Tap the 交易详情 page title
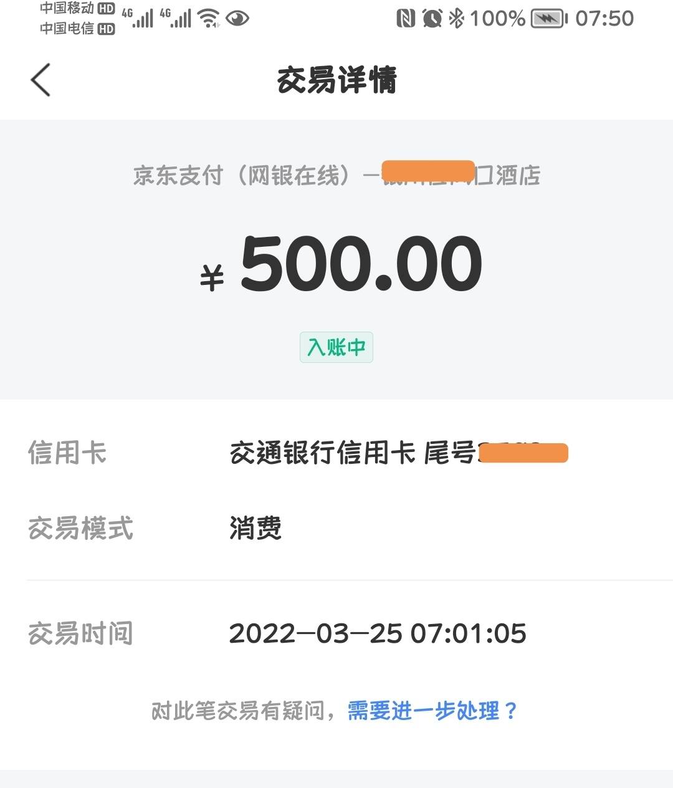The image size is (673, 788). 336,80
